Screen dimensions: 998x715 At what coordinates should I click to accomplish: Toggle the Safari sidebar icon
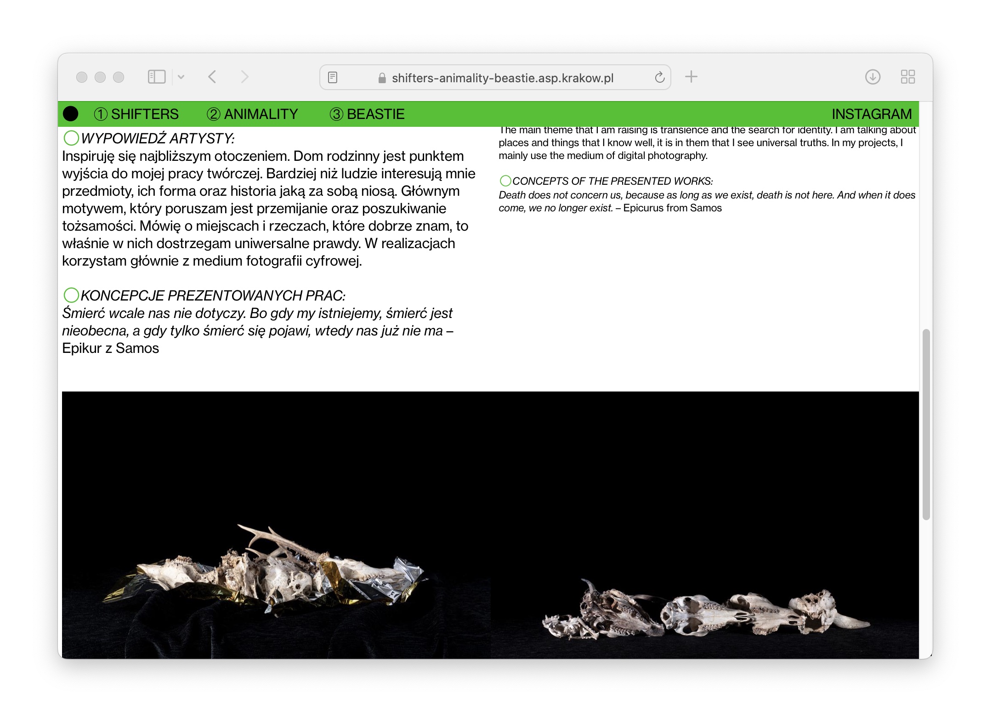pyautogui.click(x=156, y=77)
